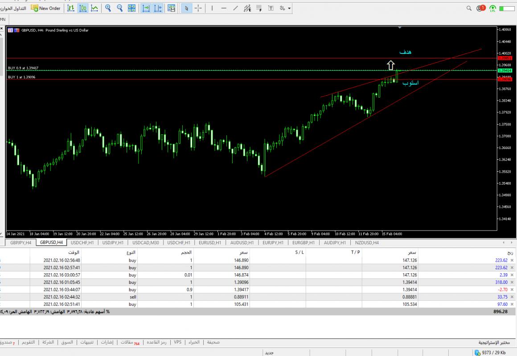The image size is (517, 356).
Task: Open the search magnifier in top bar
Action: (x=469, y=8)
